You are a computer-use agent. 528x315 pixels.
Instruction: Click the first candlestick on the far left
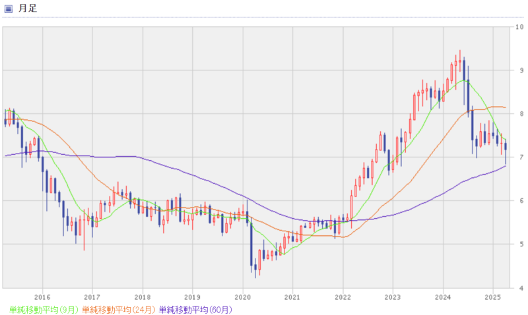click(5, 119)
